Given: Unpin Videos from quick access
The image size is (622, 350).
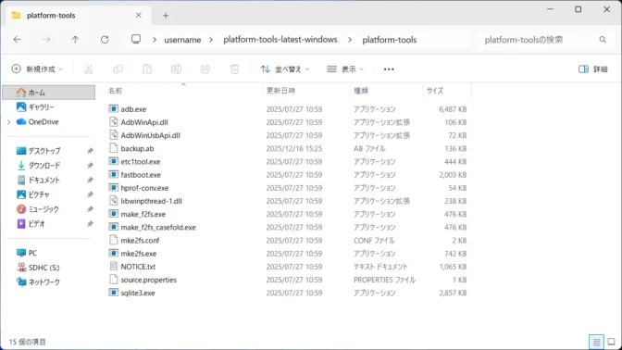Looking at the screenshot, I should click(x=90, y=224).
